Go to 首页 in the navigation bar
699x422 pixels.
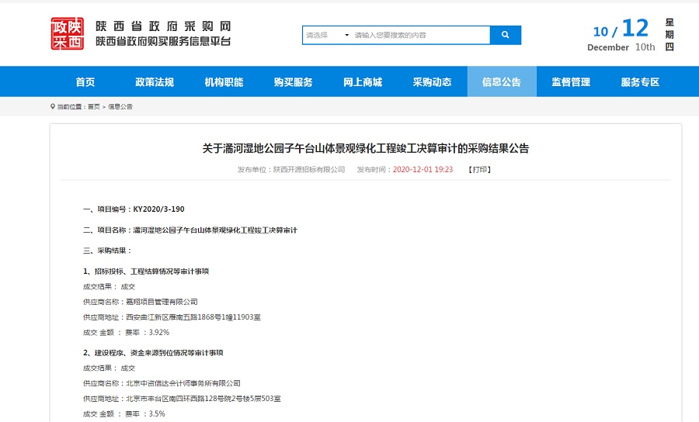point(85,82)
